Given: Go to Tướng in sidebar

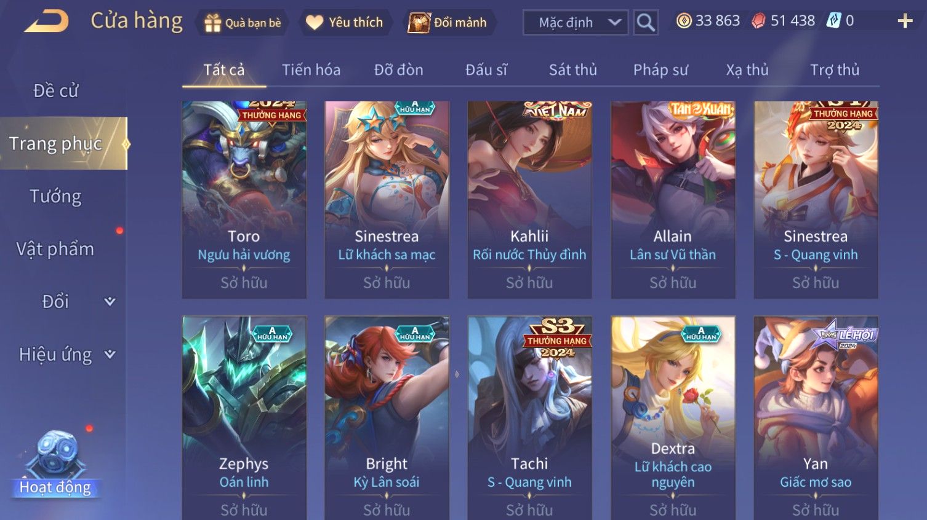Looking at the screenshot, I should (55, 196).
